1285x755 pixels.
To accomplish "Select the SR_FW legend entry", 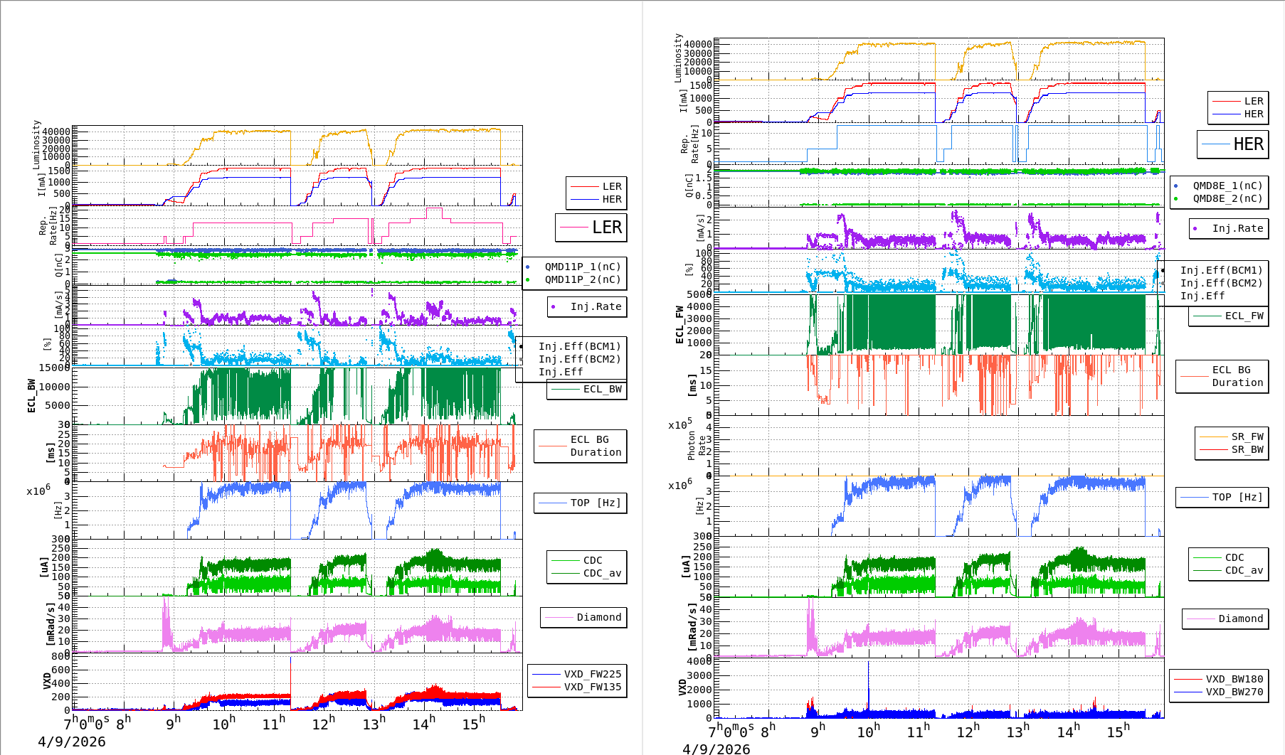I will [1247, 437].
